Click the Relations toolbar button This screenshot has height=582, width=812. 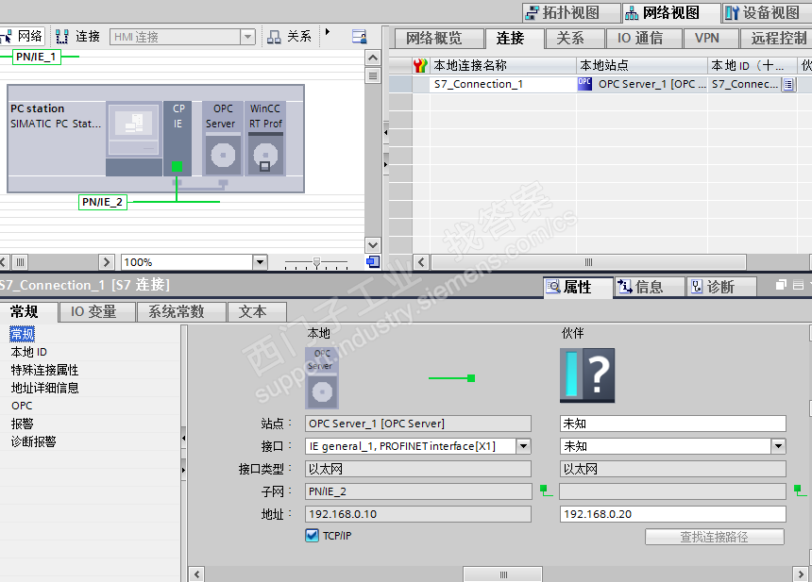tap(289, 36)
